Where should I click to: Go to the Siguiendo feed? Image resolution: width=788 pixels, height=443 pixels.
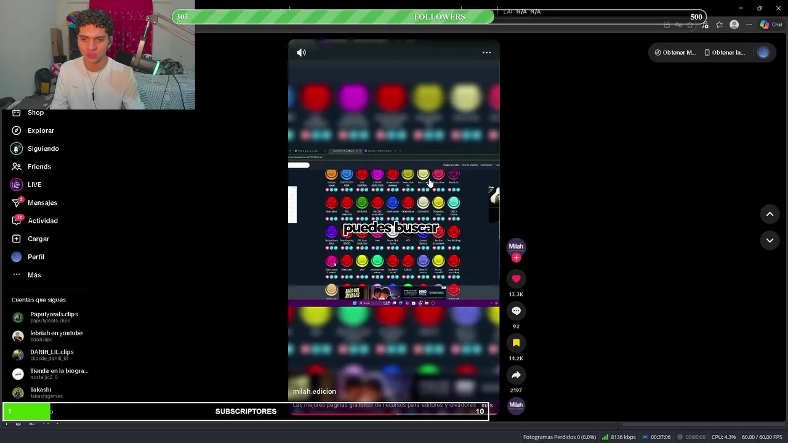[35, 148]
